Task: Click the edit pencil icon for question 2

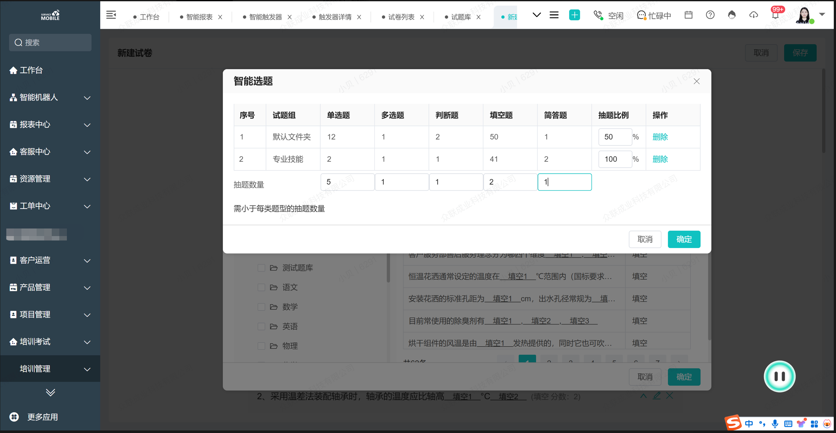Action: 656,396
